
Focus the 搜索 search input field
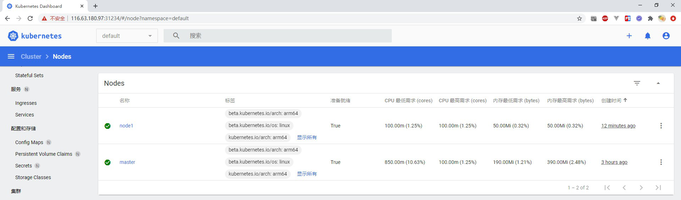278,36
